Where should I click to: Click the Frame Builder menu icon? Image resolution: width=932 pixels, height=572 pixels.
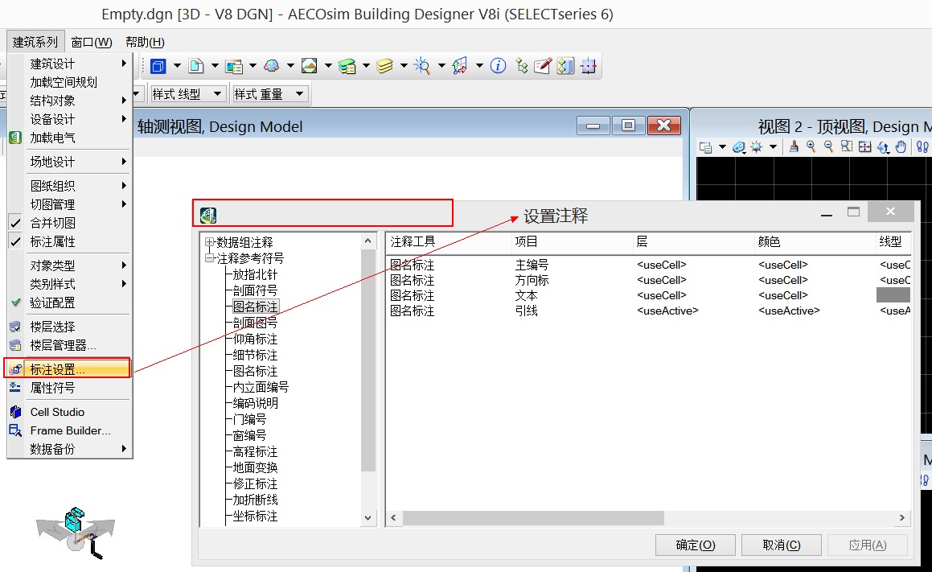click(16, 430)
